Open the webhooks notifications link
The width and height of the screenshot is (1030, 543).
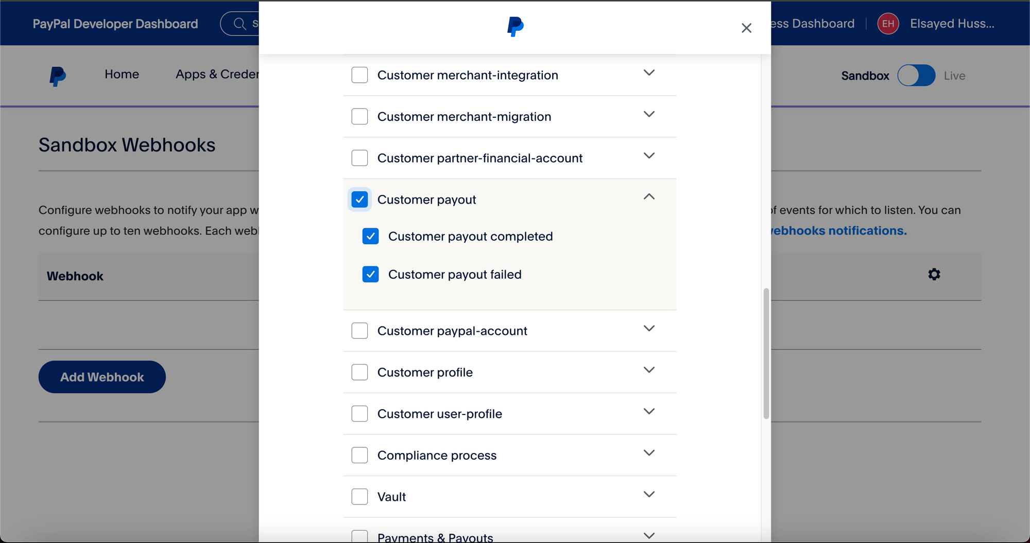tap(838, 231)
